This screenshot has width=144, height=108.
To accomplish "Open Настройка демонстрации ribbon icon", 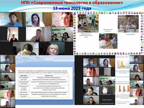I will pos(17,59).
